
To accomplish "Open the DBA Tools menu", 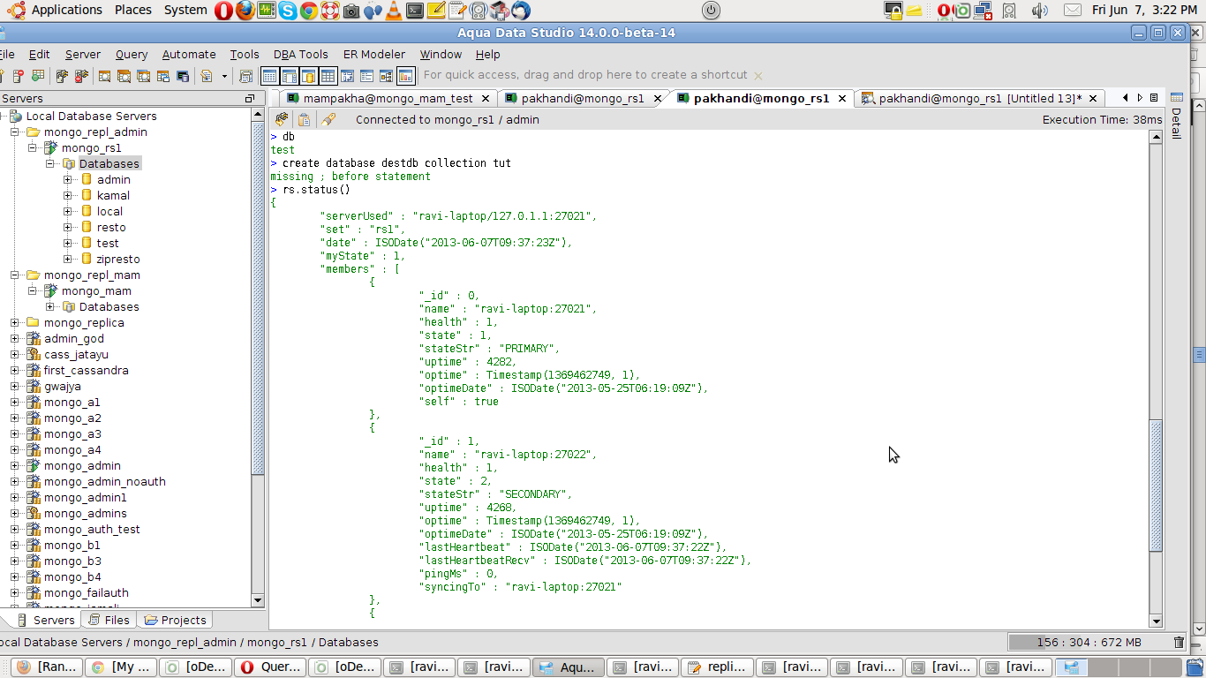I will [301, 55].
